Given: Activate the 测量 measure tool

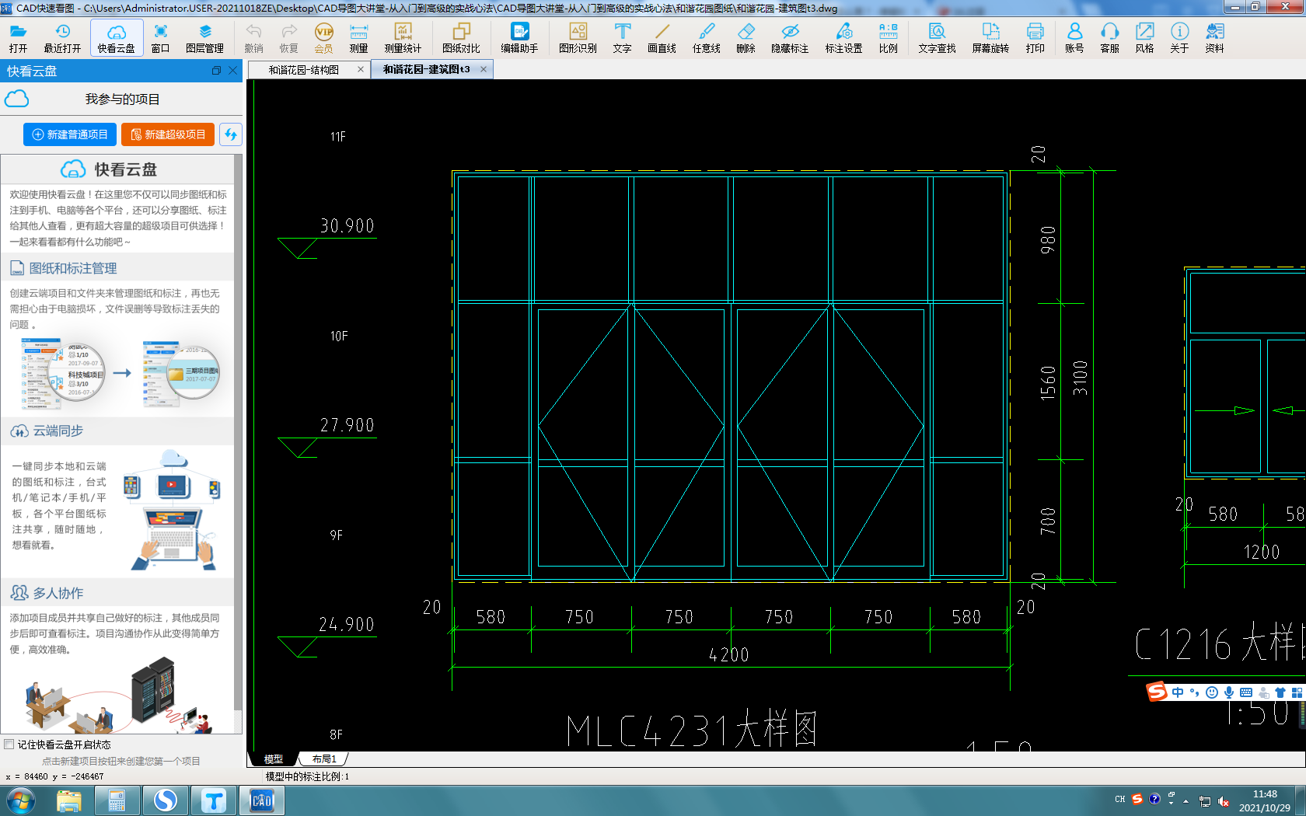Looking at the screenshot, I should 358,37.
